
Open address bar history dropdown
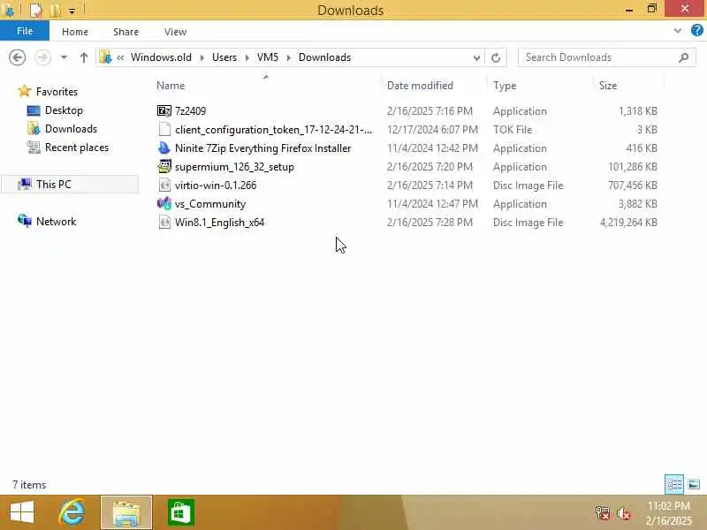(476, 57)
